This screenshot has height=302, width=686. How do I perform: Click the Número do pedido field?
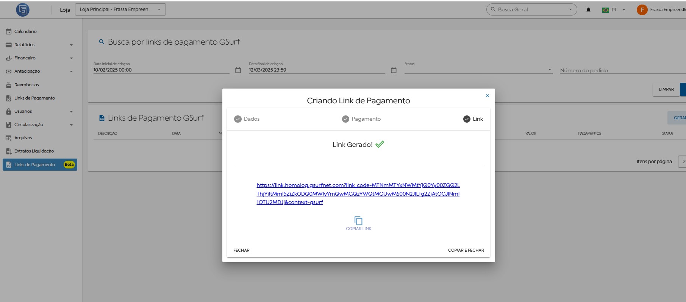tap(621, 70)
